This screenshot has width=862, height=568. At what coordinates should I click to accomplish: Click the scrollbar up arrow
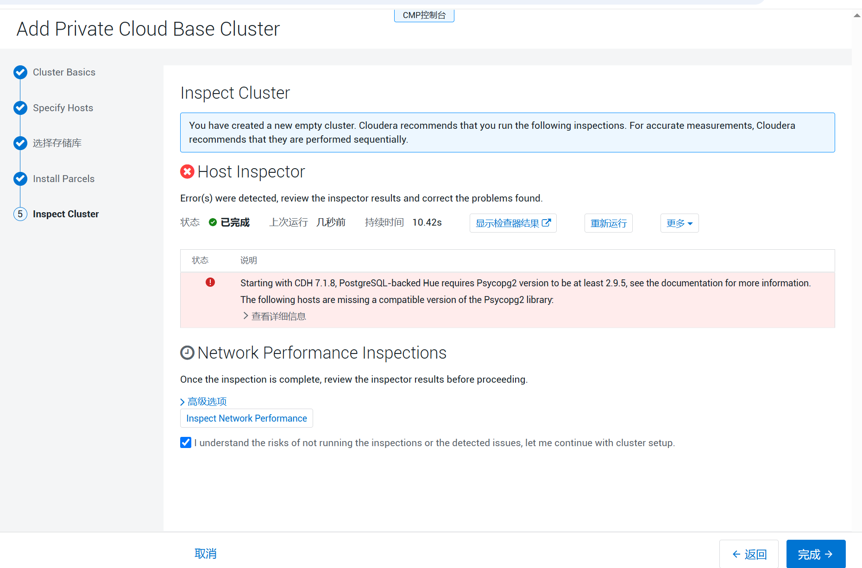(857, 15)
